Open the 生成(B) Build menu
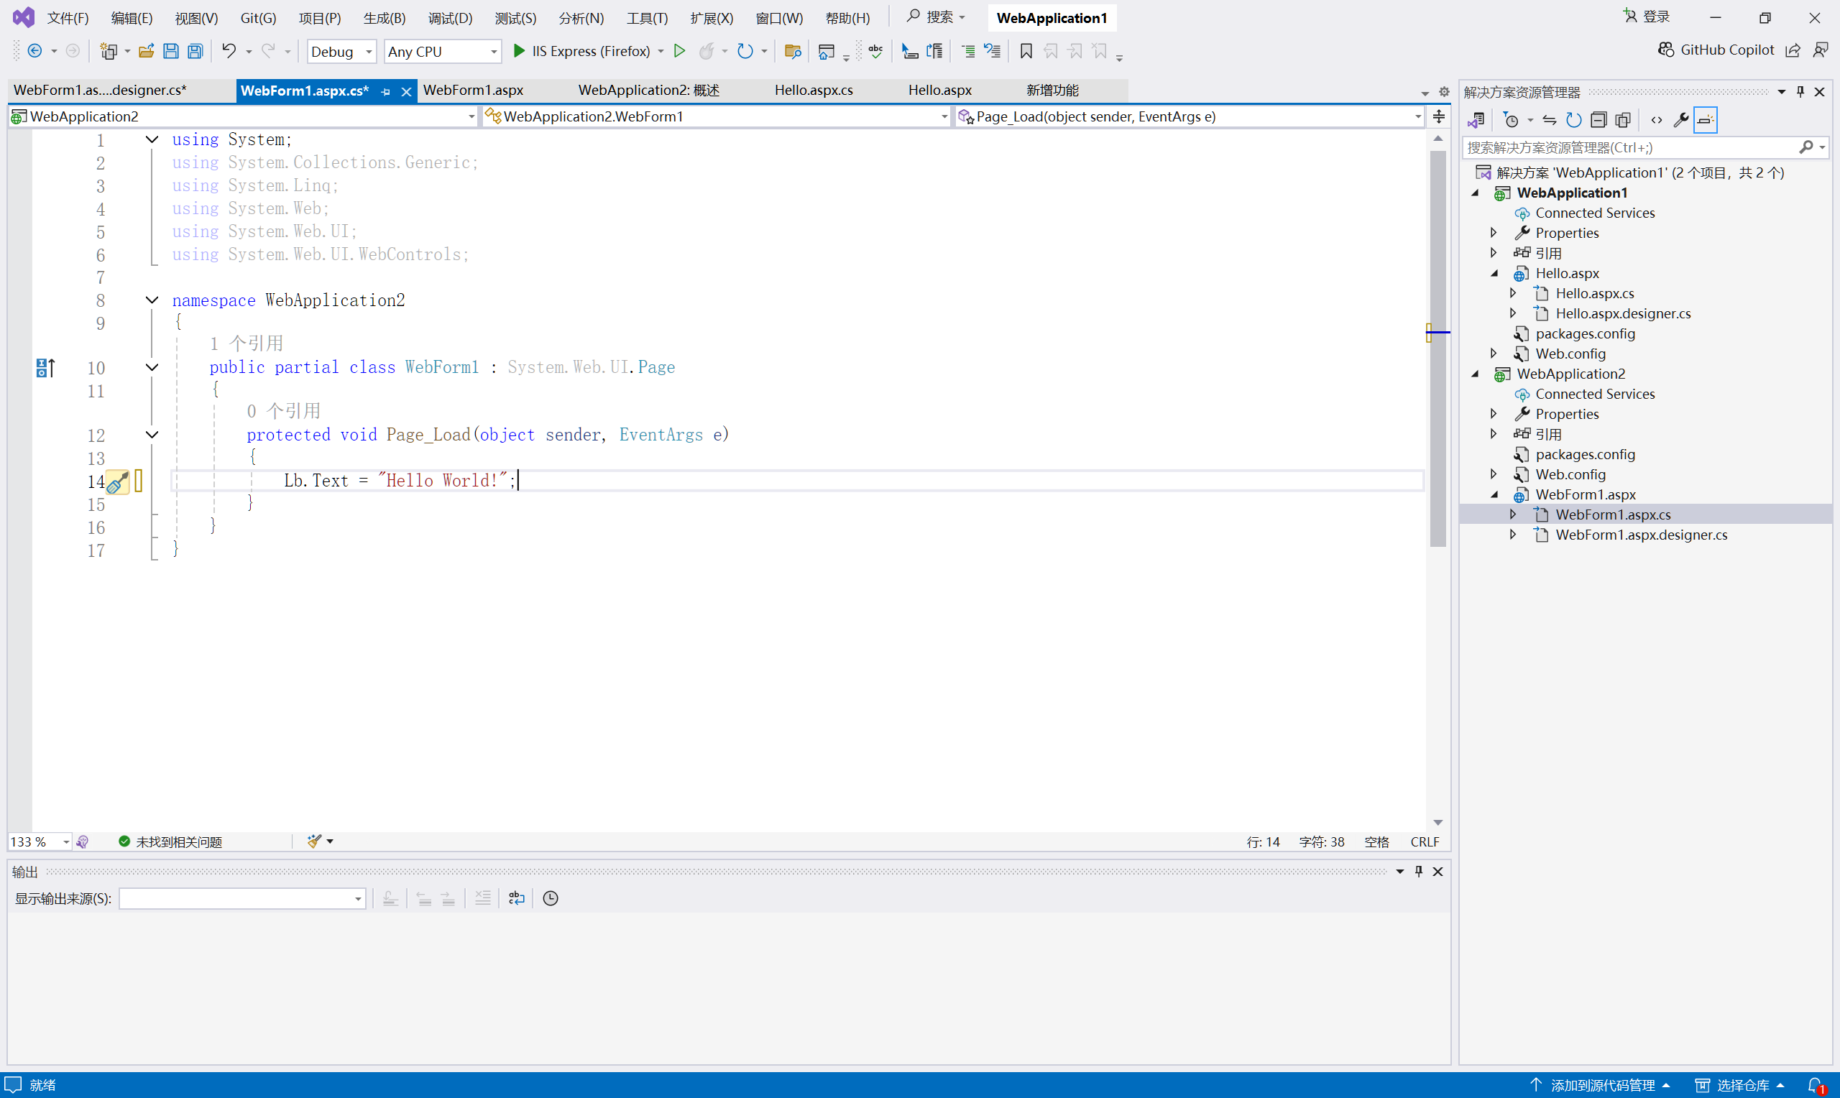 [x=384, y=18]
